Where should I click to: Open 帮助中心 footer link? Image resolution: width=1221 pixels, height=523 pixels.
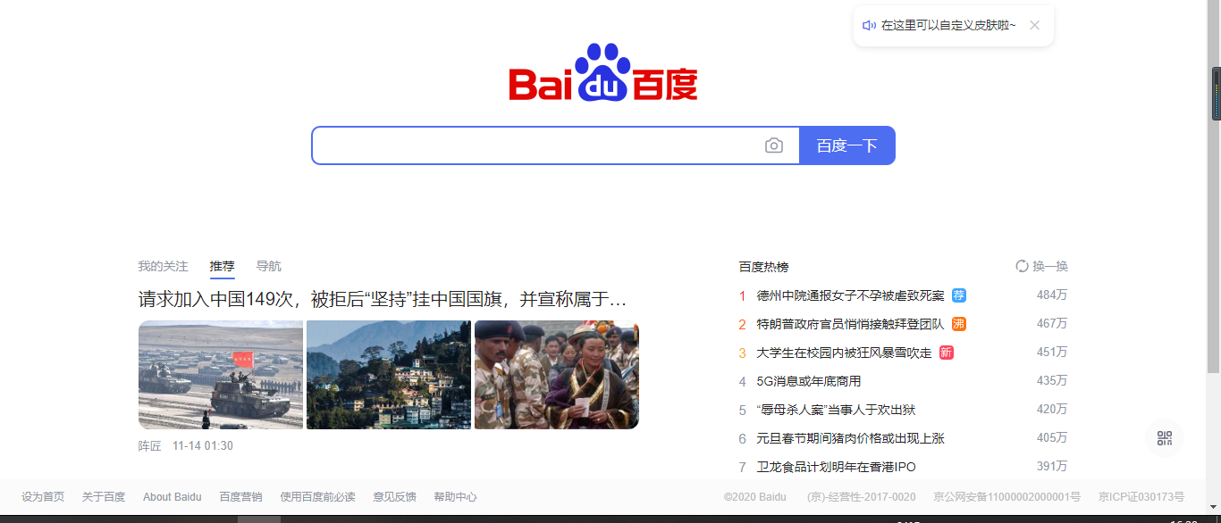455,497
